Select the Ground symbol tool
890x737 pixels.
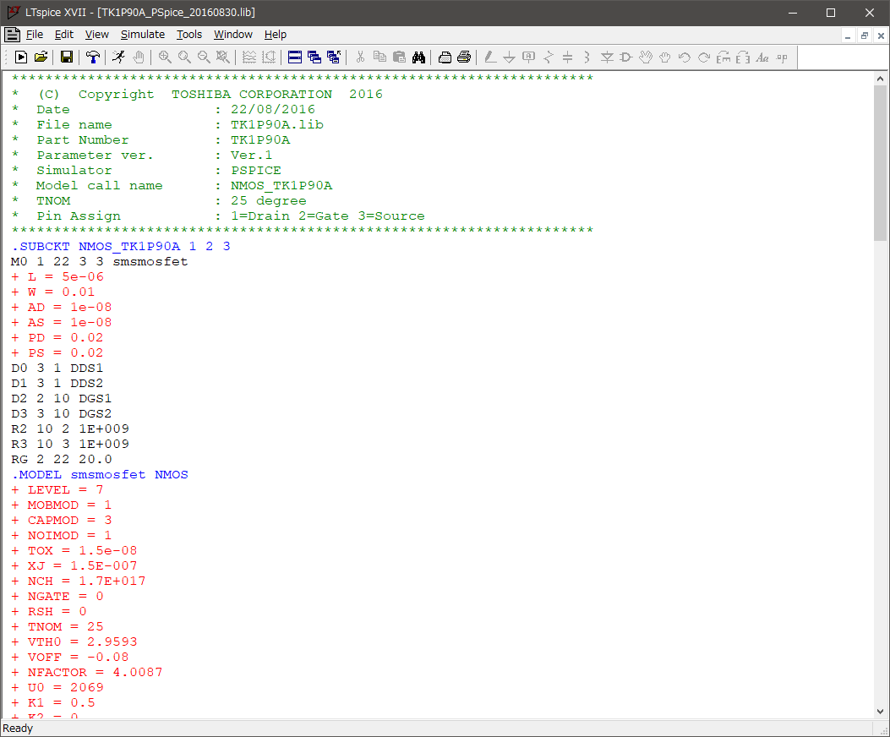point(509,57)
